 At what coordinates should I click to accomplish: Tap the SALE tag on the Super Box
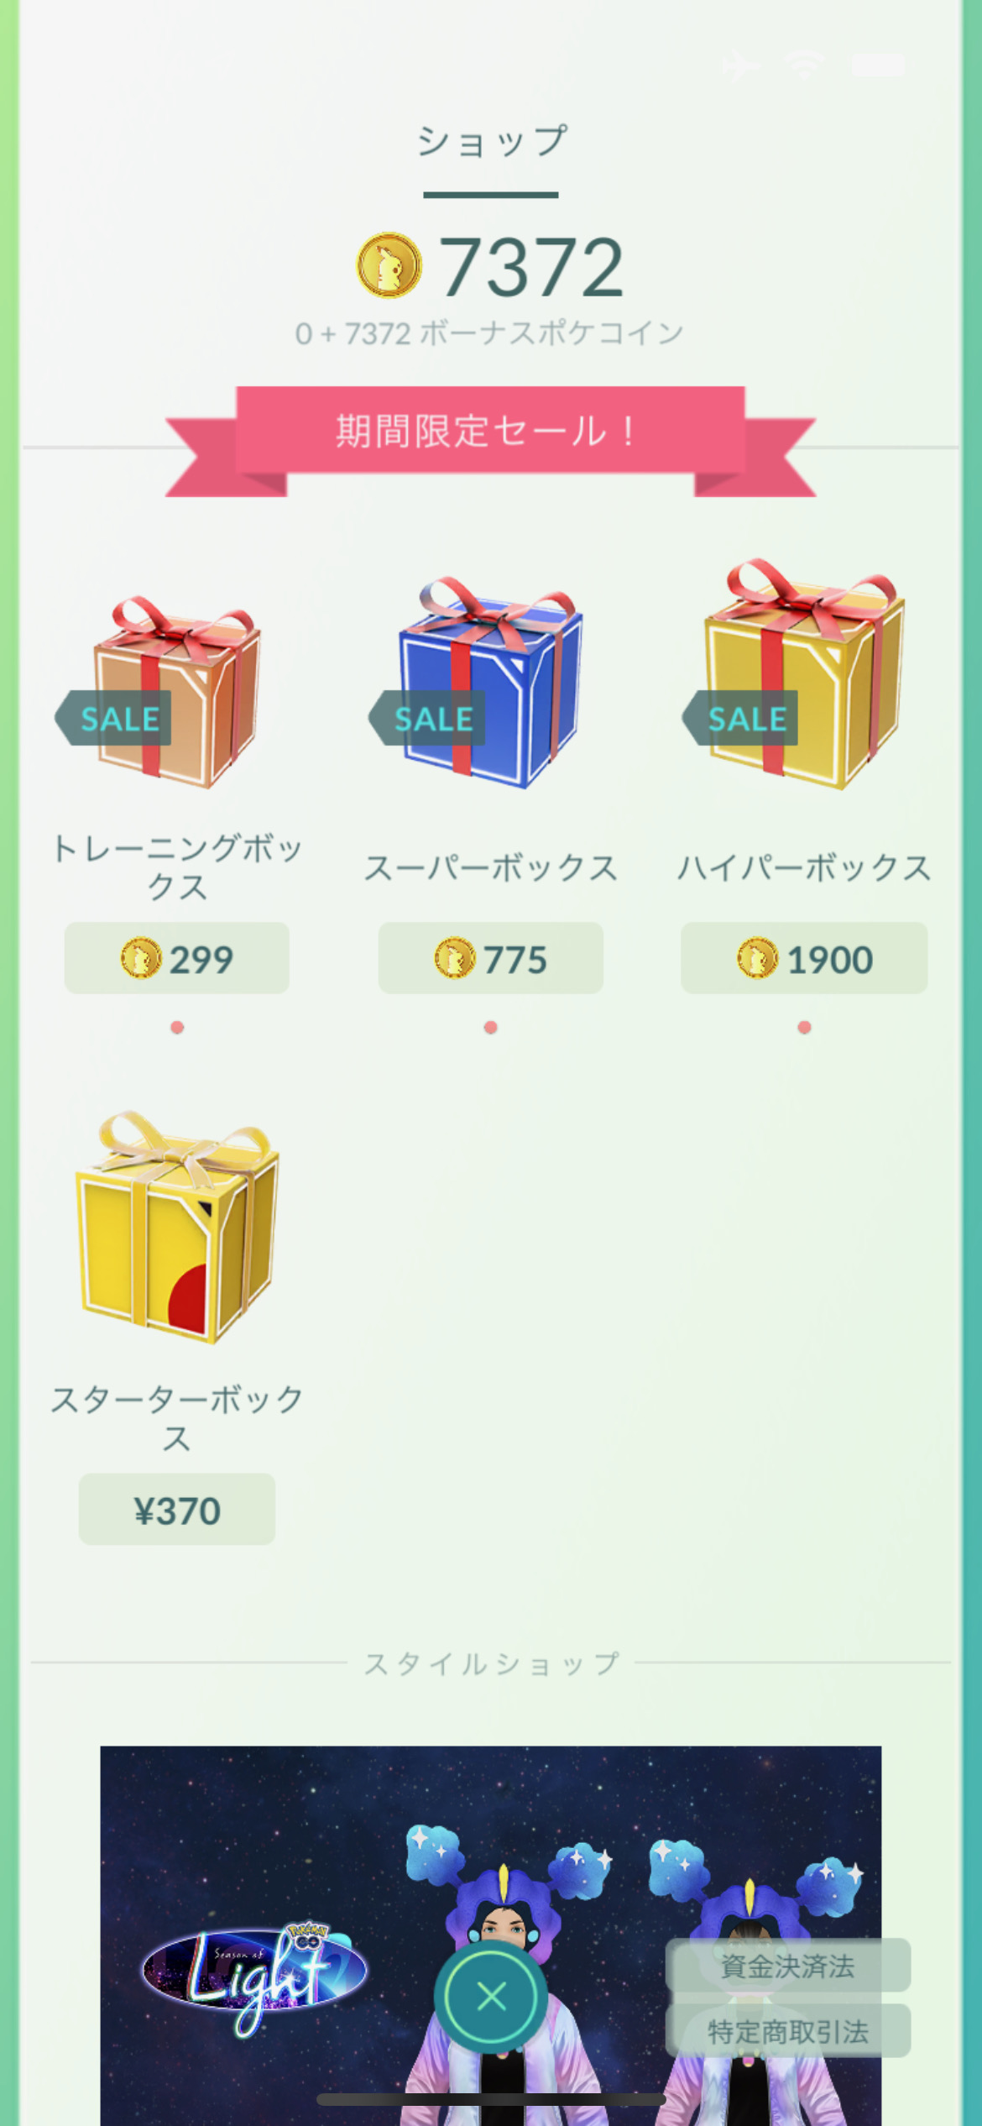click(426, 718)
